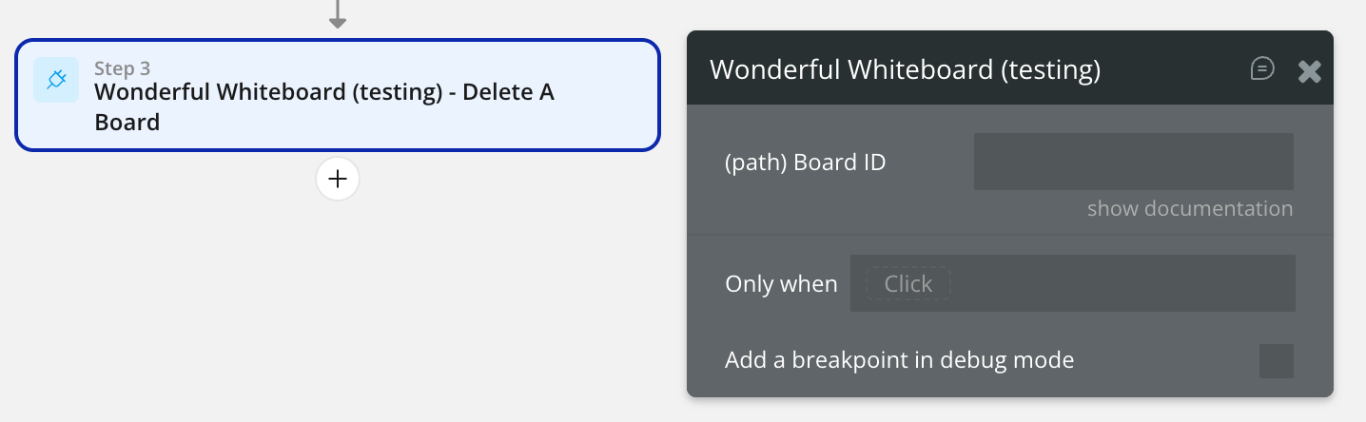Viewport: 1366px width, 422px height.
Task: Open the comment bubble icon in panel header
Action: click(x=1262, y=69)
